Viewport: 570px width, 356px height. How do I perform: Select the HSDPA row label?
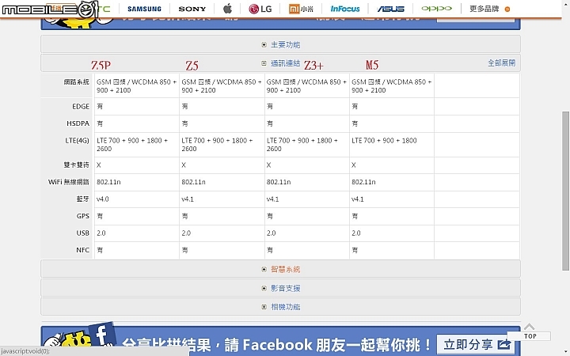tap(78, 123)
